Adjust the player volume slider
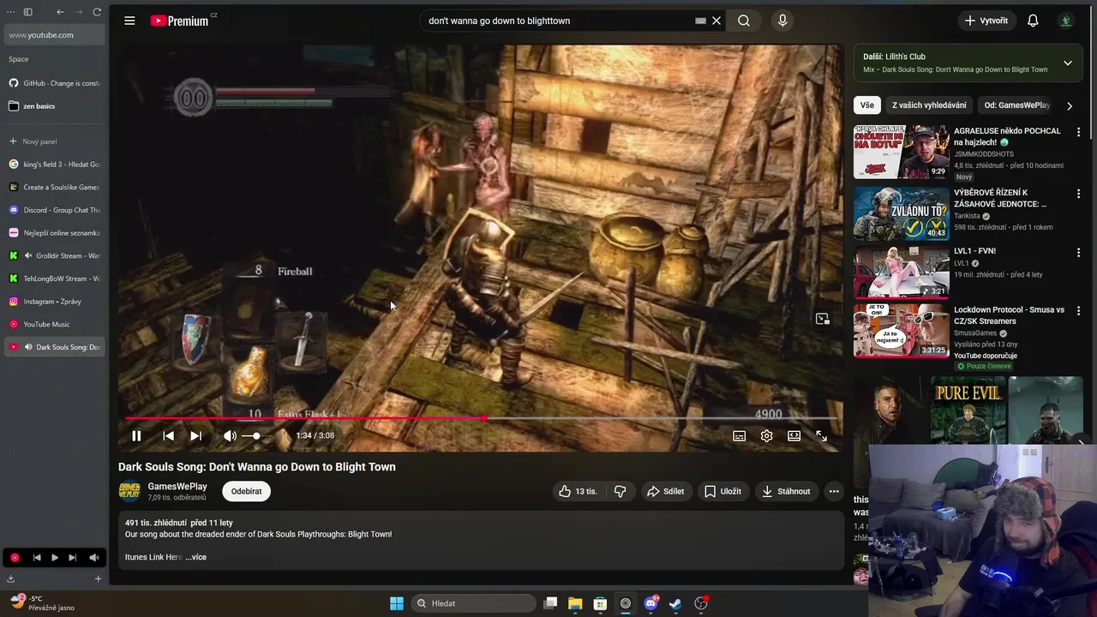This screenshot has height=617, width=1097. click(x=252, y=435)
